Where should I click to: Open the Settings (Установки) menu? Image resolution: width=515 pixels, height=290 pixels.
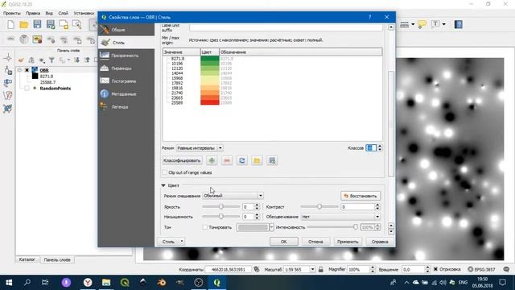[x=84, y=13]
